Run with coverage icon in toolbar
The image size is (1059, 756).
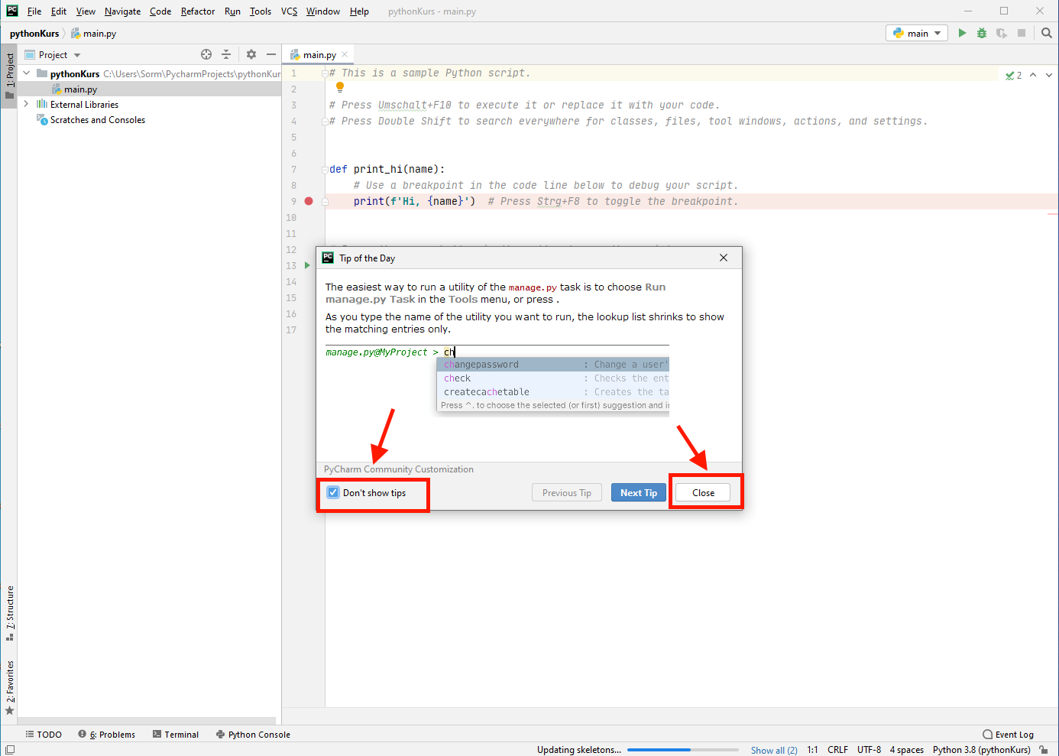(x=1002, y=33)
